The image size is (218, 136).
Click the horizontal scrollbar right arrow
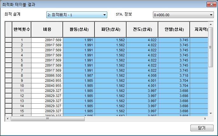coord(205,119)
